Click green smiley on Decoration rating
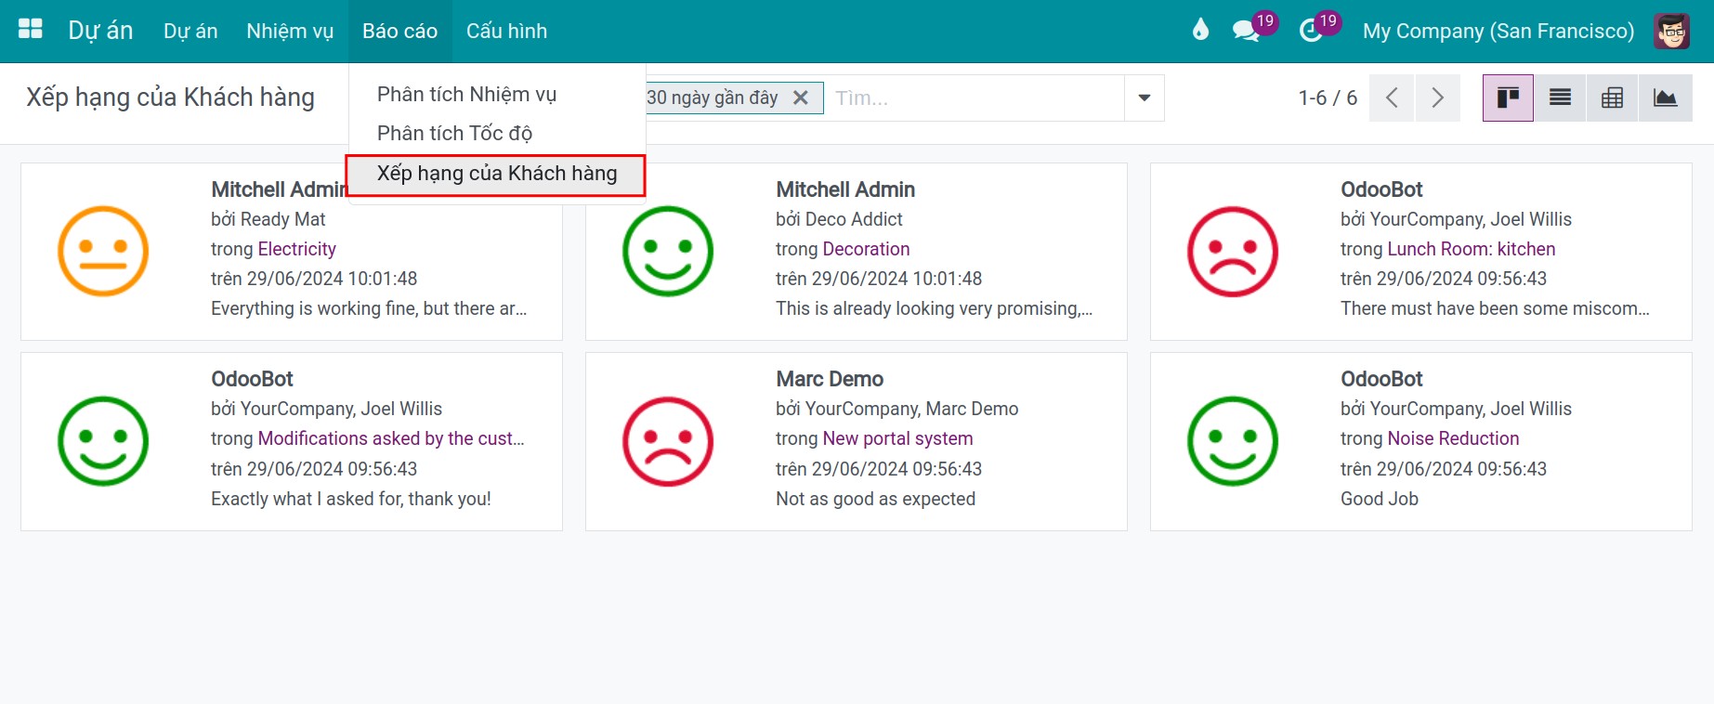1714x704 pixels. [668, 251]
